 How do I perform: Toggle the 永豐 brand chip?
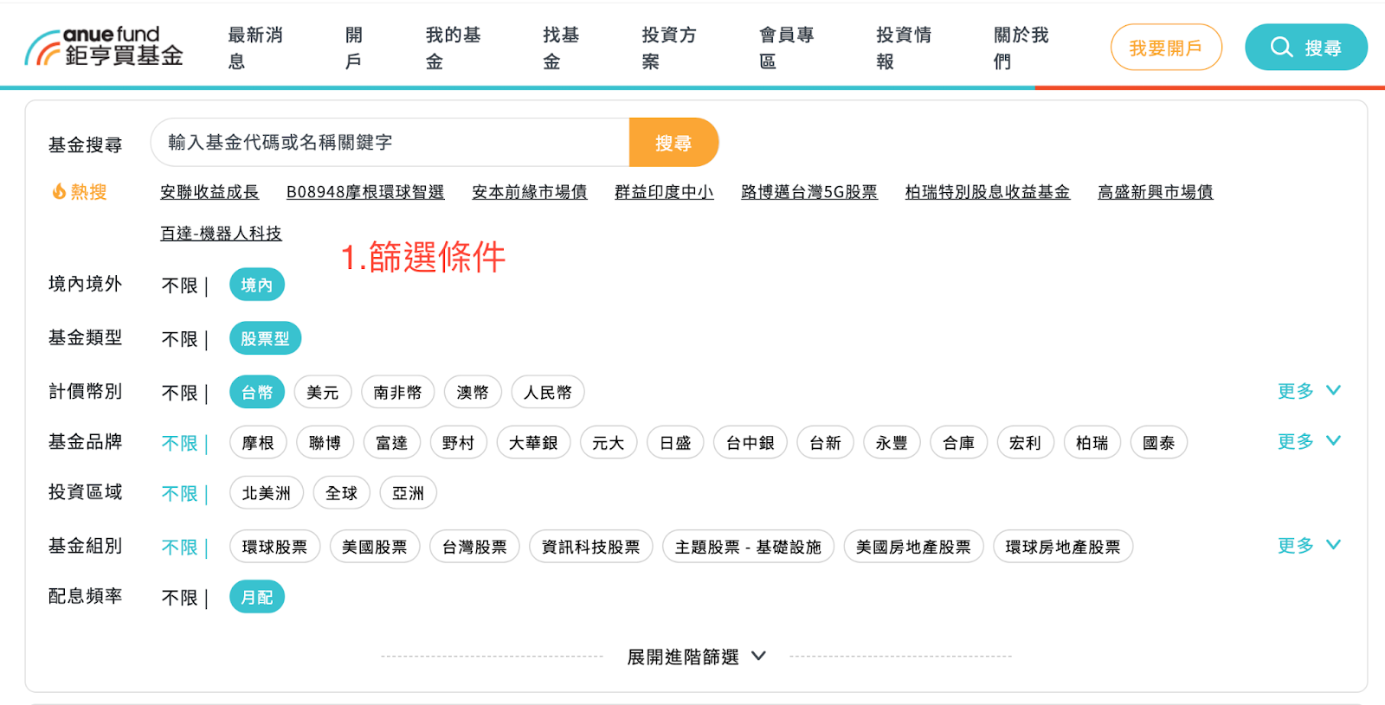tap(892, 442)
